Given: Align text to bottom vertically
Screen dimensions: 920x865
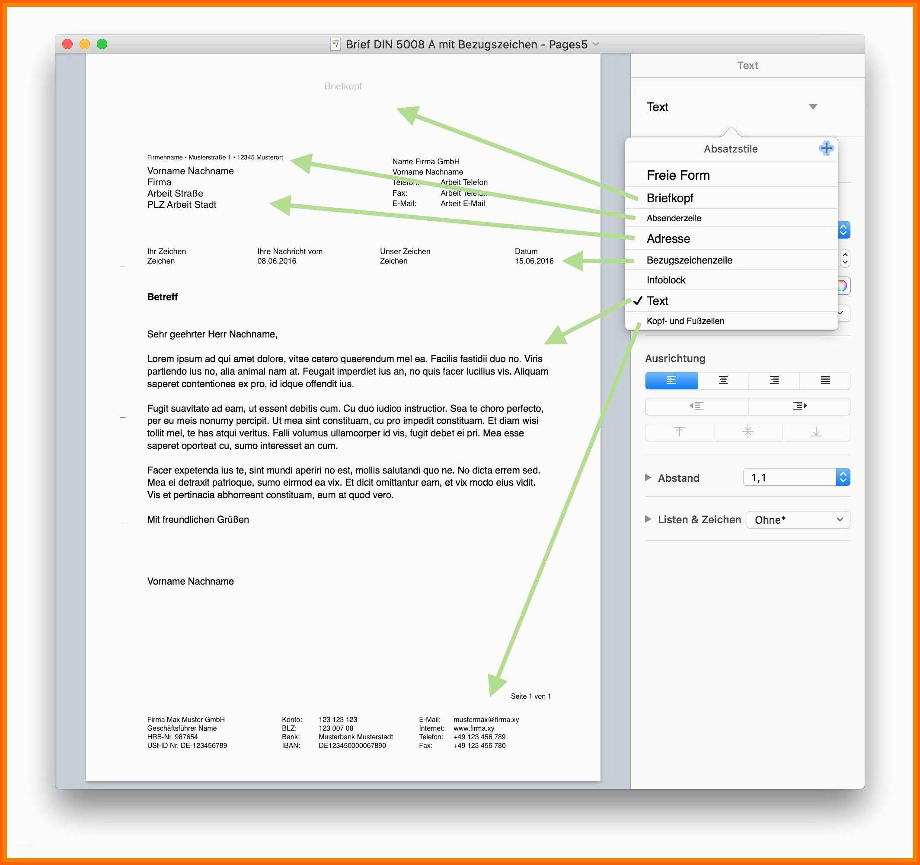Looking at the screenshot, I should [816, 432].
